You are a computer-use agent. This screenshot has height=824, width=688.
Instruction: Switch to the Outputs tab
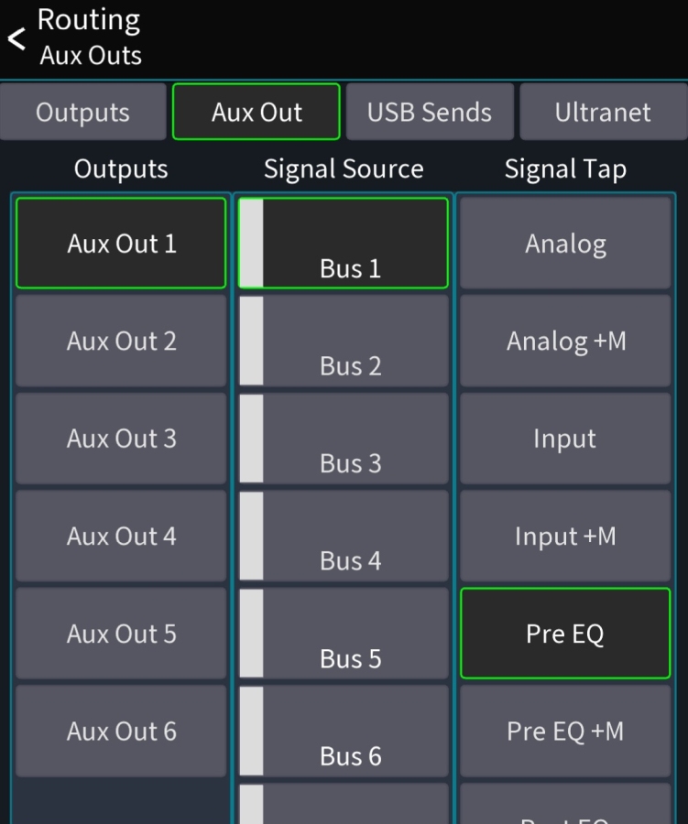pos(82,113)
